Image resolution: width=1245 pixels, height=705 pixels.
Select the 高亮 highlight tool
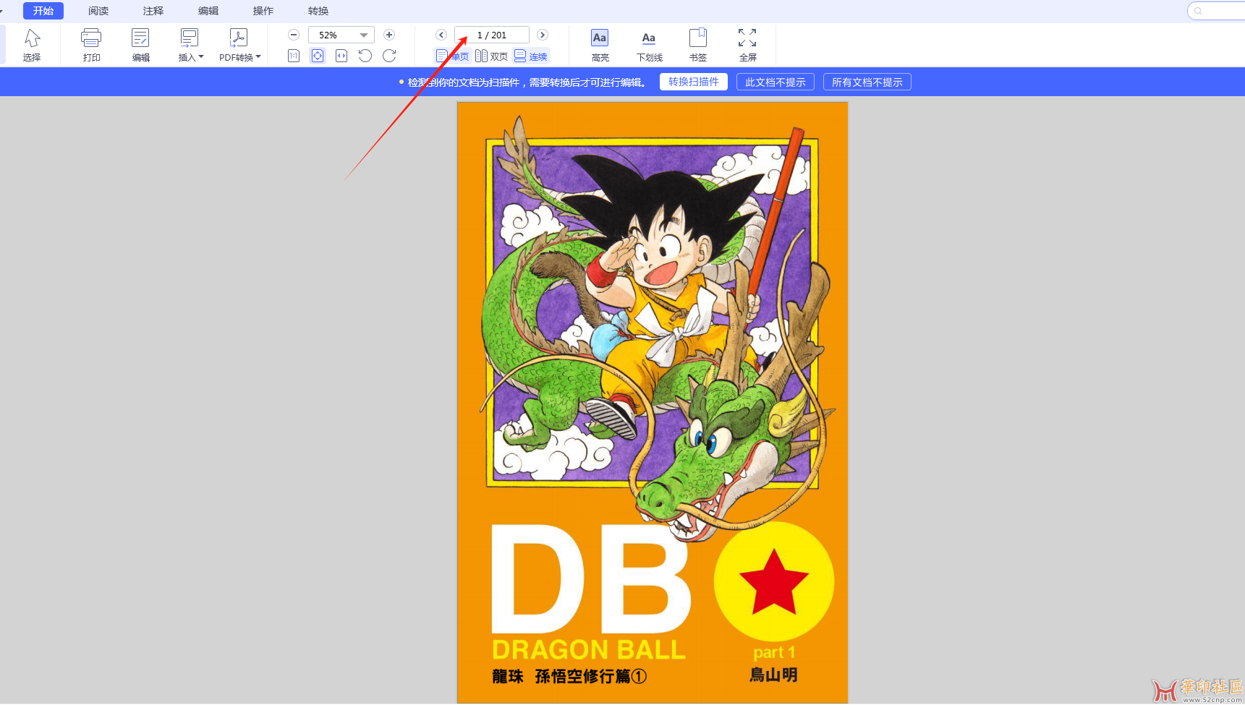(x=600, y=45)
